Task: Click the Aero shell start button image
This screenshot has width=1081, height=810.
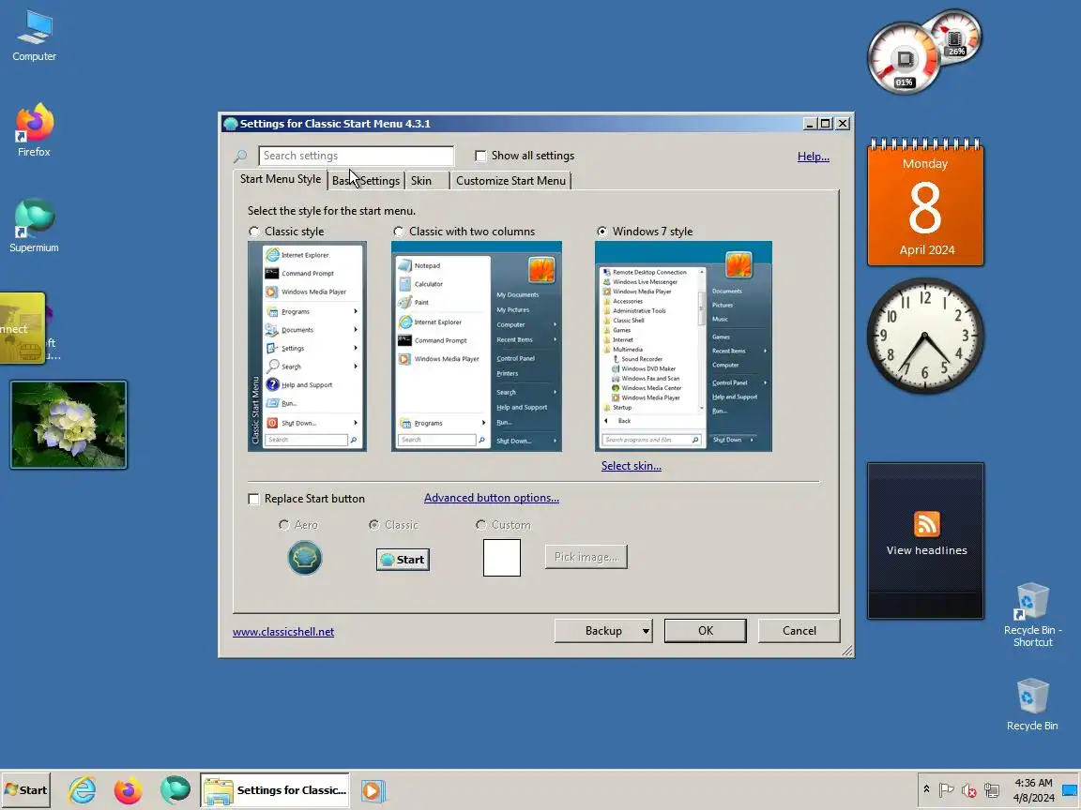Action: coord(305,558)
